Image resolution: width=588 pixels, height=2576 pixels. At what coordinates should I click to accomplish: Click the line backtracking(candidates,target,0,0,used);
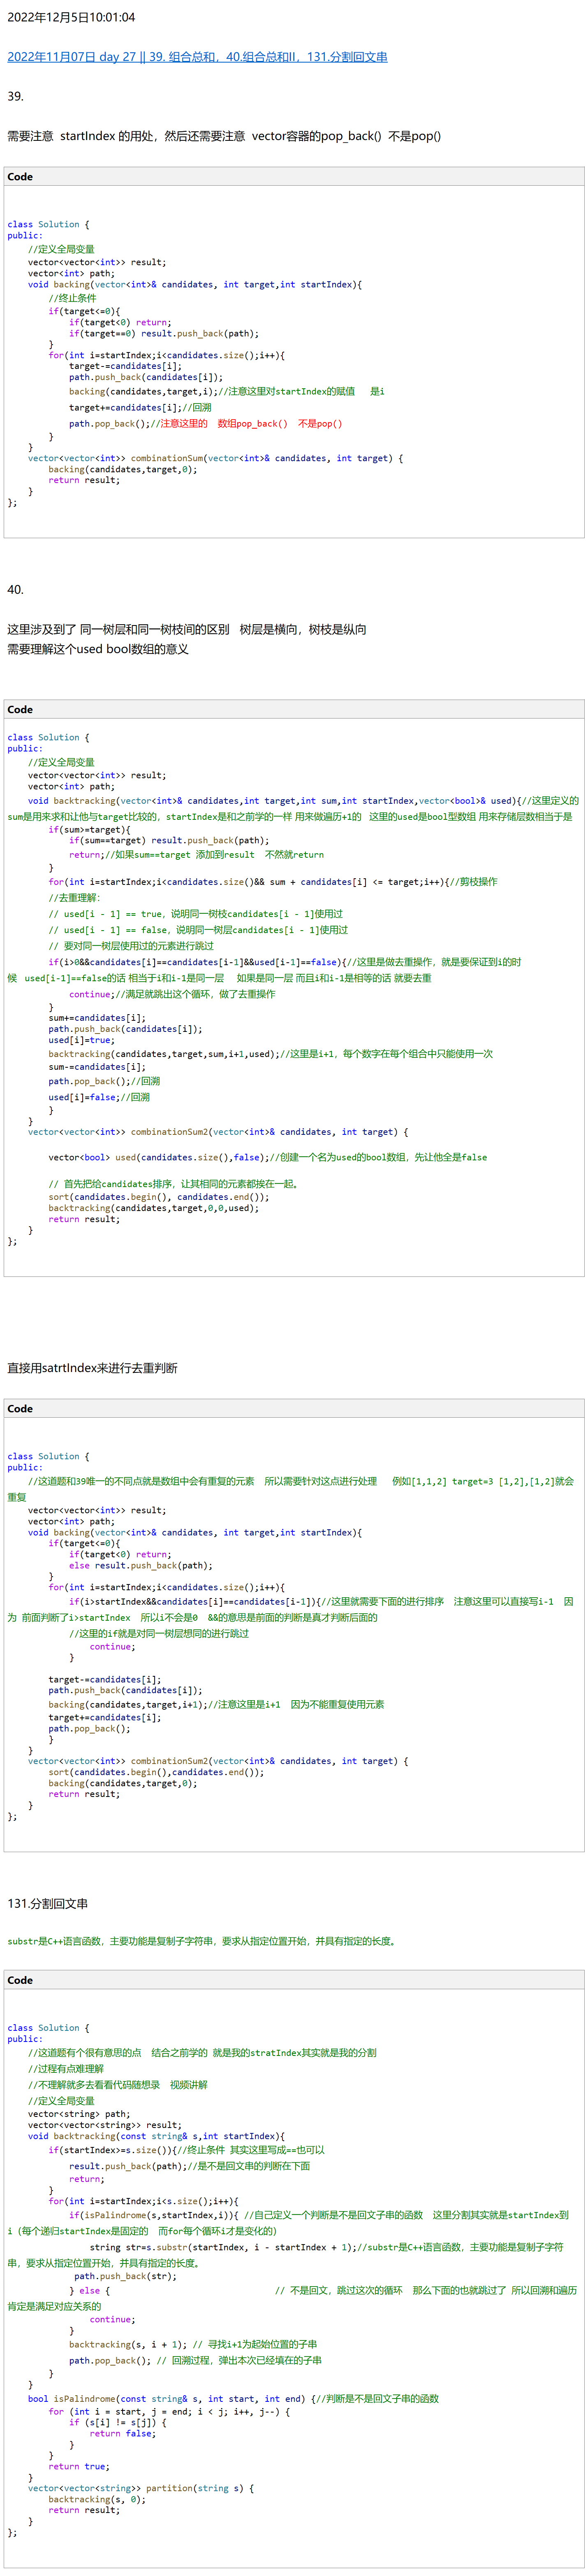point(154,1208)
